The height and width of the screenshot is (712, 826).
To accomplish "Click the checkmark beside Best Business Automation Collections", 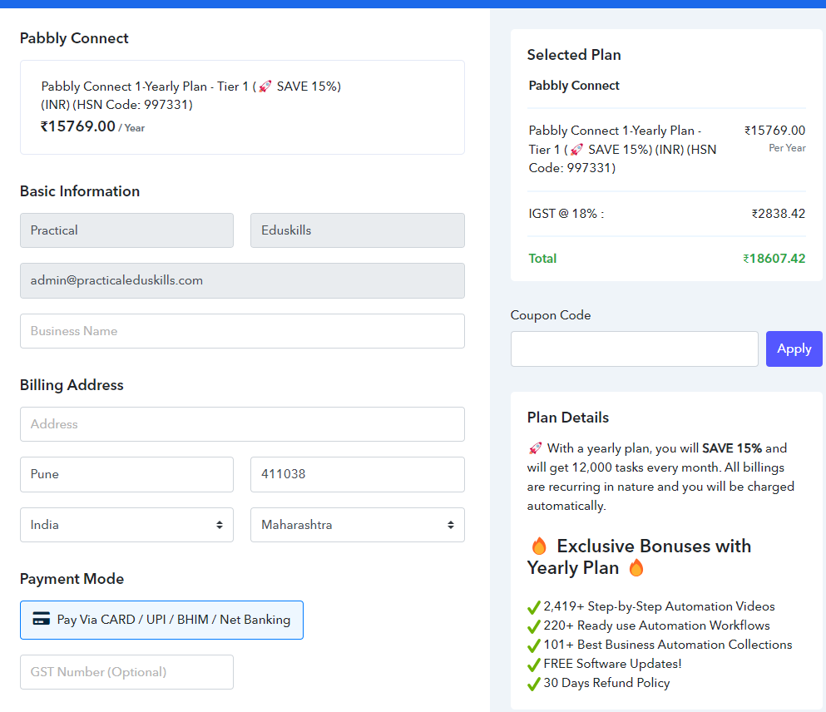I will coord(534,645).
